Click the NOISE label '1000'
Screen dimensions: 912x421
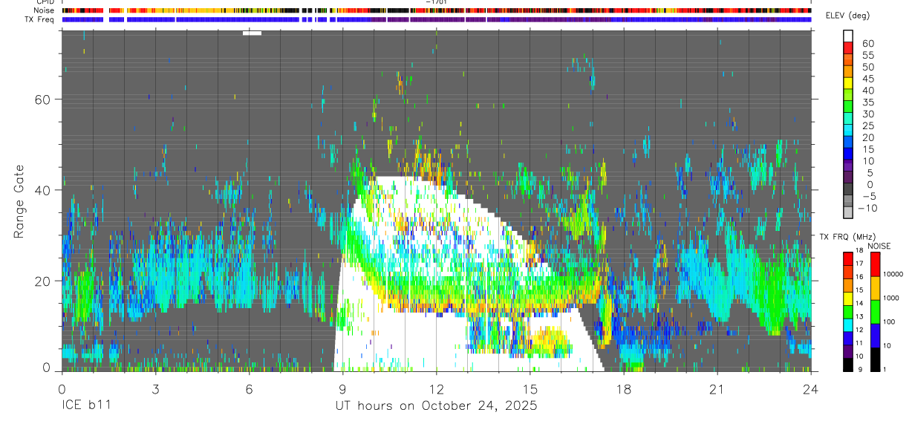click(x=891, y=298)
